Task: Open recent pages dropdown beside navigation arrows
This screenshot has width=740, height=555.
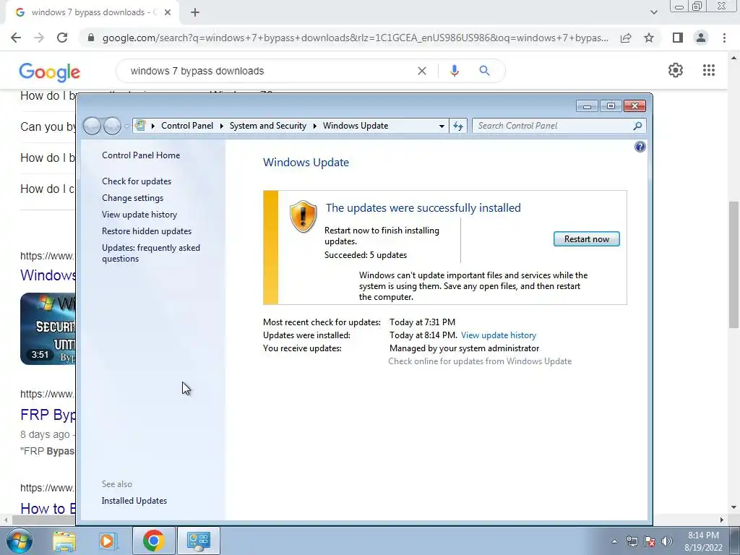Action: coord(126,126)
